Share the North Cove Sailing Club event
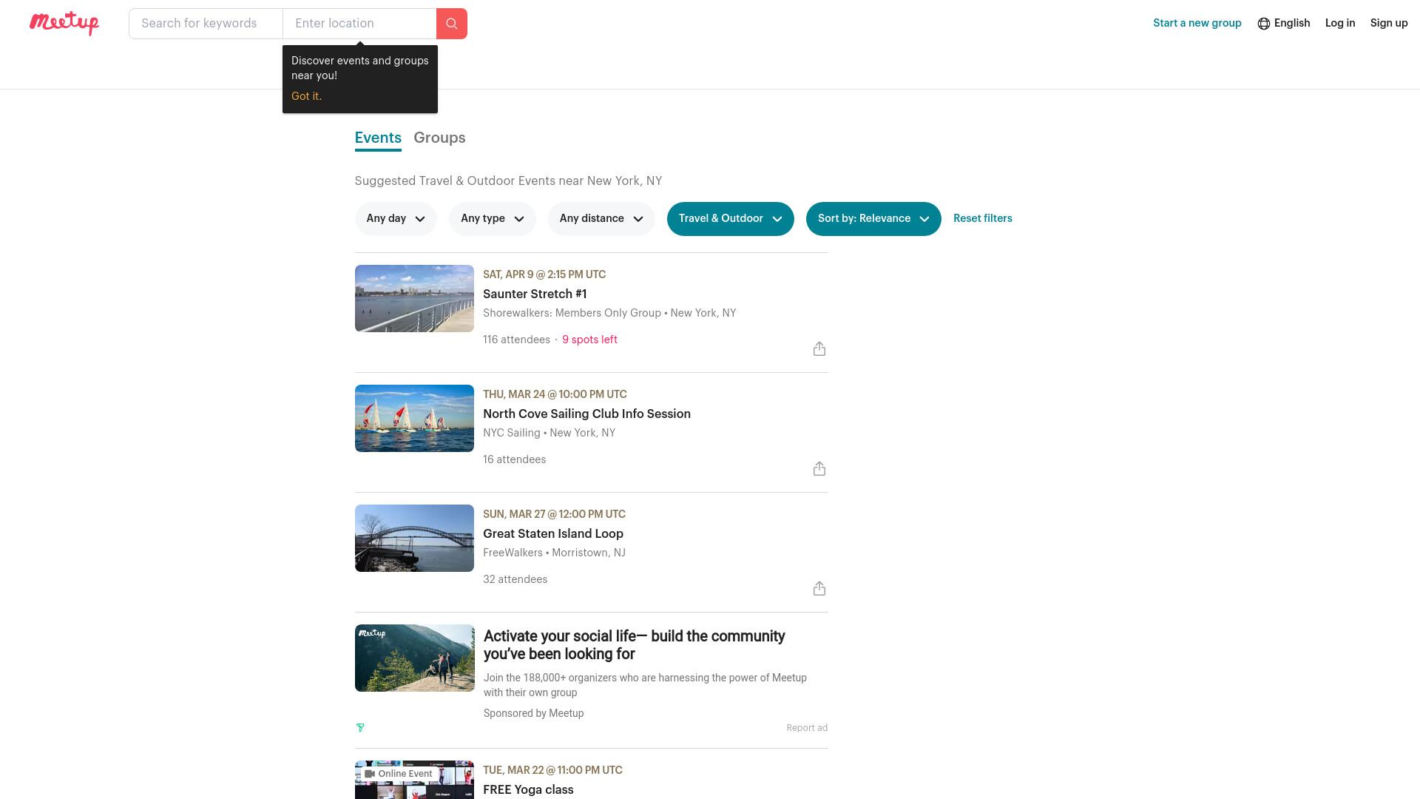Image resolution: width=1420 pixels, height=799 pixels. click(x=819, y=469)
